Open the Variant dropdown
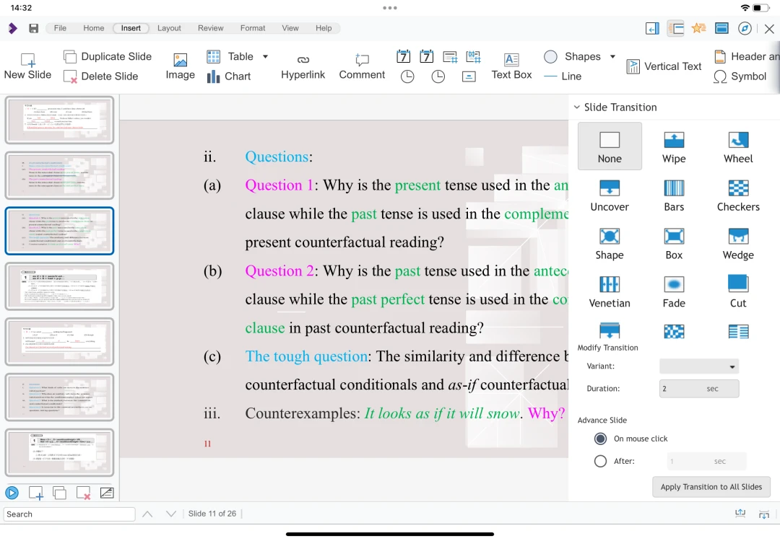This screenshot has width=780, height=541. point(698,366)
